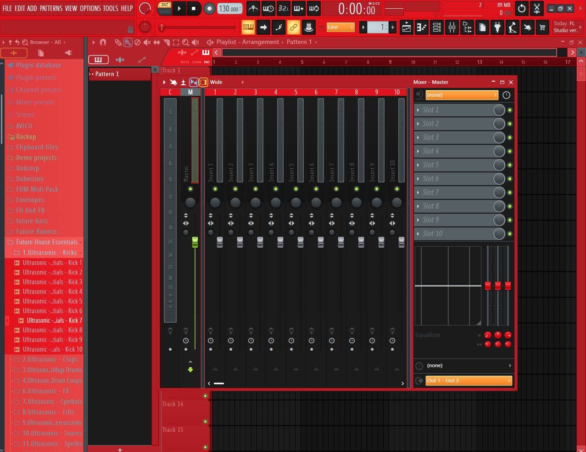This screenshot has height=452, width=586.
Task: Click the undo history circular arrow icon
Action: pyautogui.click(x=522, y=8)
